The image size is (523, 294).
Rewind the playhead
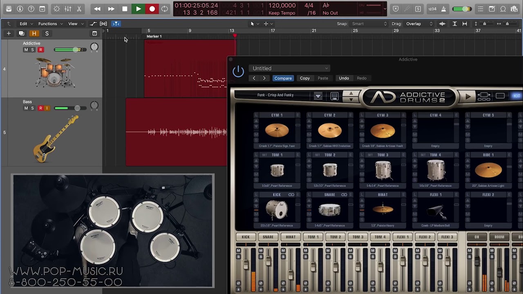[x=97, y=9]
